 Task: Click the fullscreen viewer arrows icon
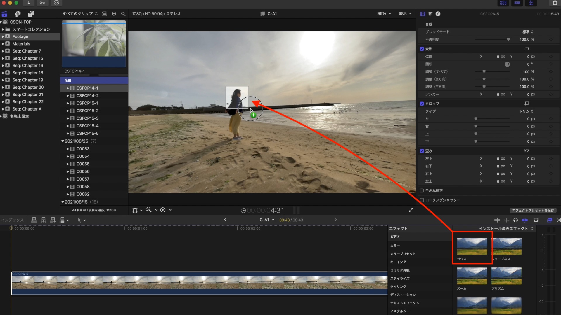click(x=411, y=210)
